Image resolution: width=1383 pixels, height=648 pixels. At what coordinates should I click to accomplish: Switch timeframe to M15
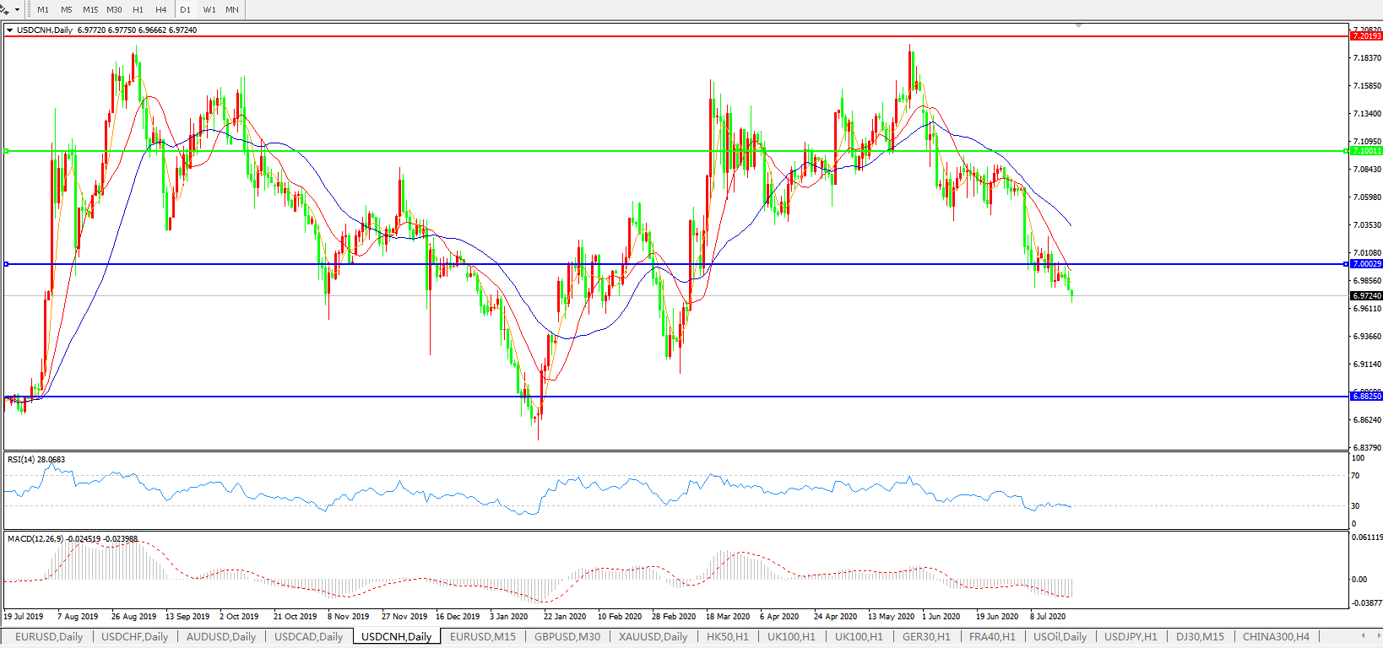[x=90, y=10]
